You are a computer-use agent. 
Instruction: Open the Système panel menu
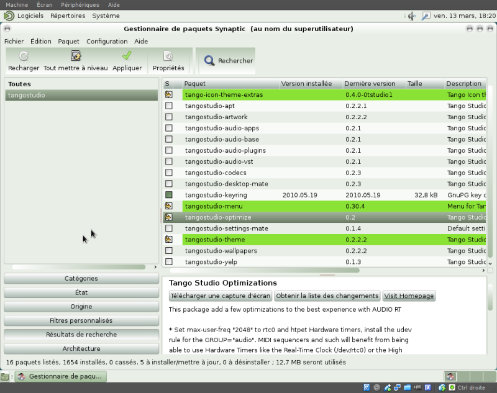(x=106, y=16)
